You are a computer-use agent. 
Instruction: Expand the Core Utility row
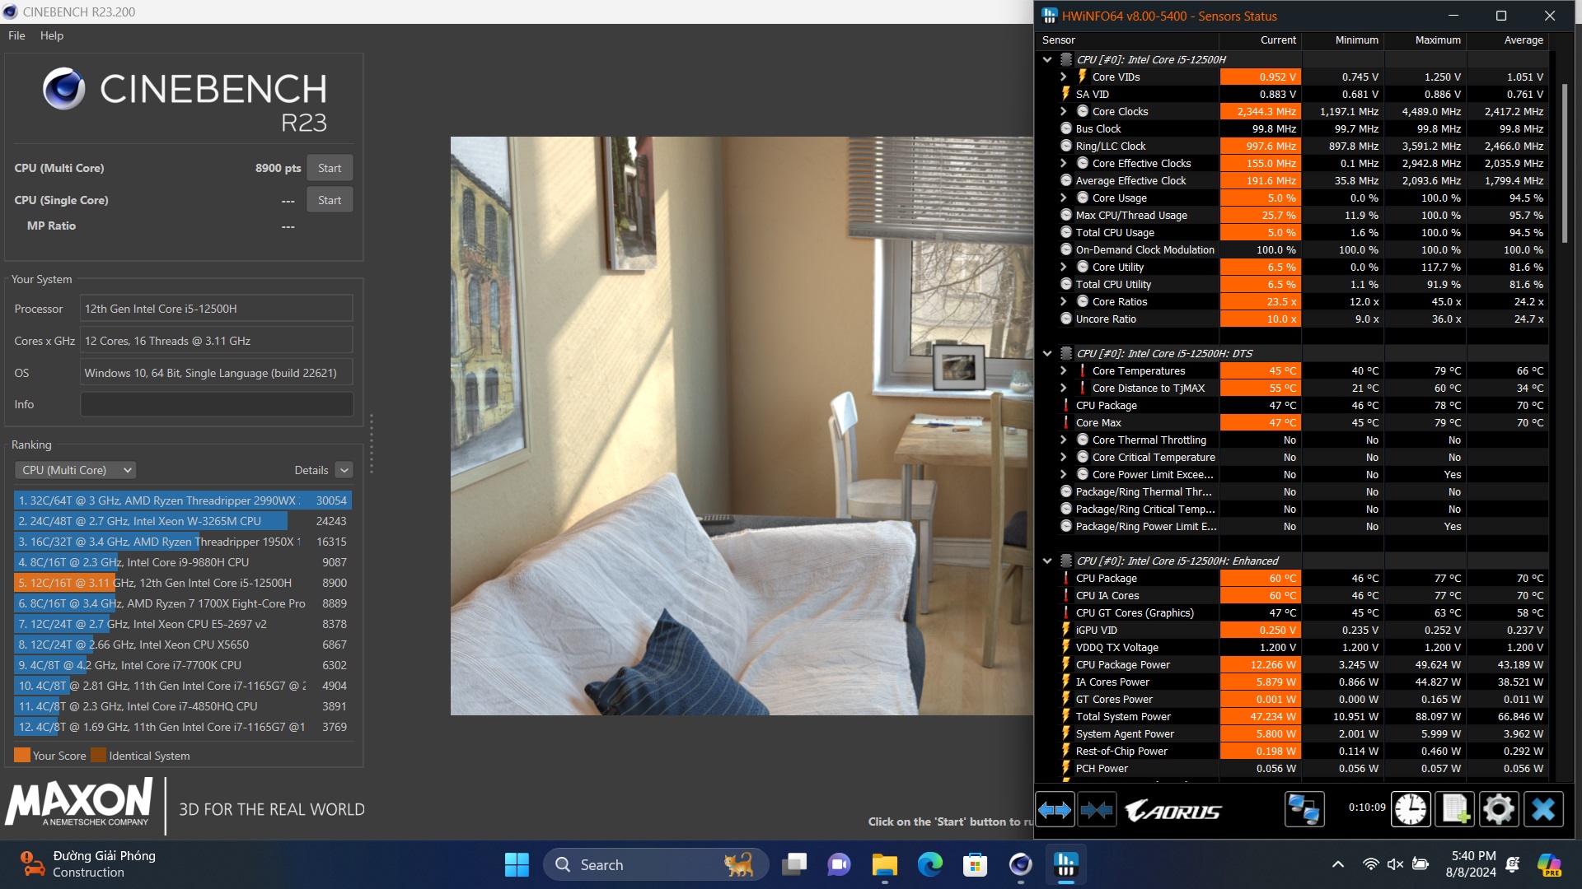point(1063,267)
